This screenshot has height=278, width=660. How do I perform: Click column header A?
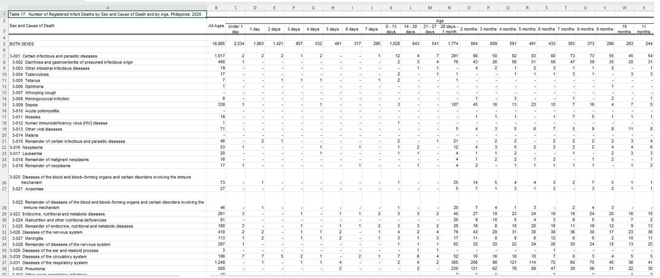coord(107,8)
